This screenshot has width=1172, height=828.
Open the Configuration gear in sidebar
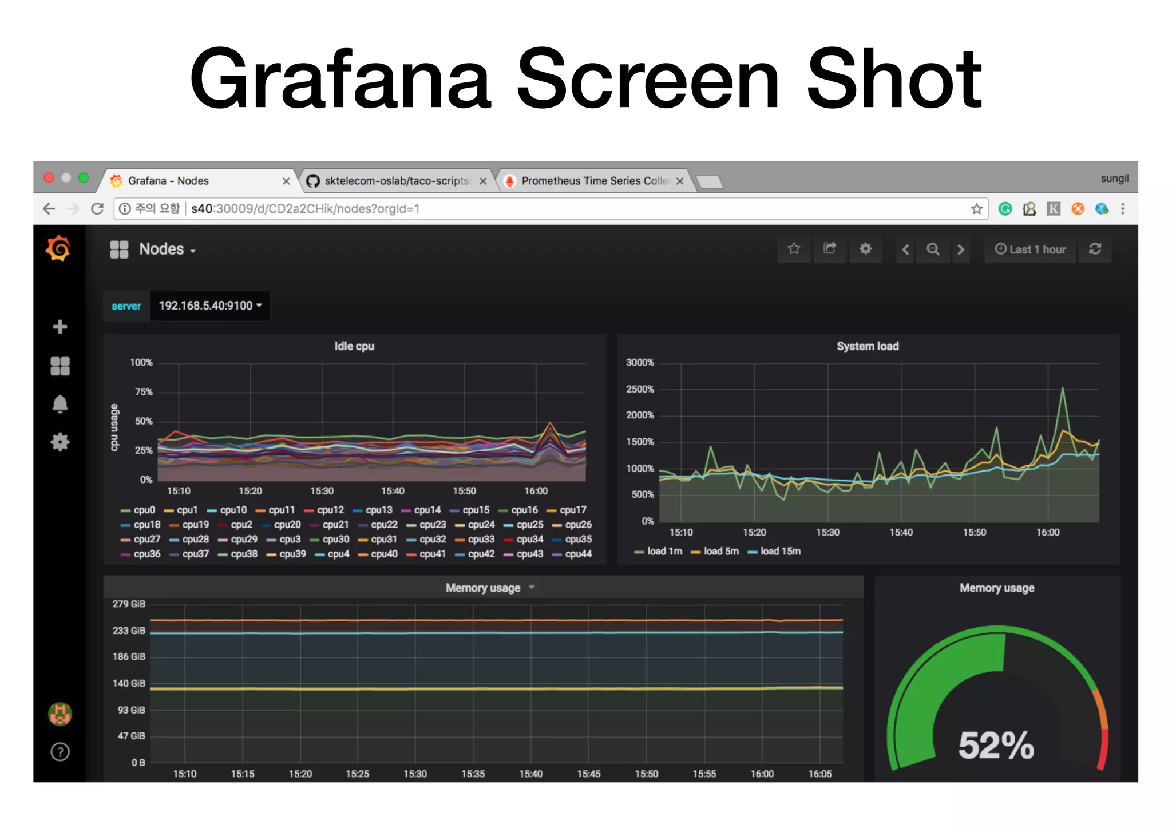[60, 442]
